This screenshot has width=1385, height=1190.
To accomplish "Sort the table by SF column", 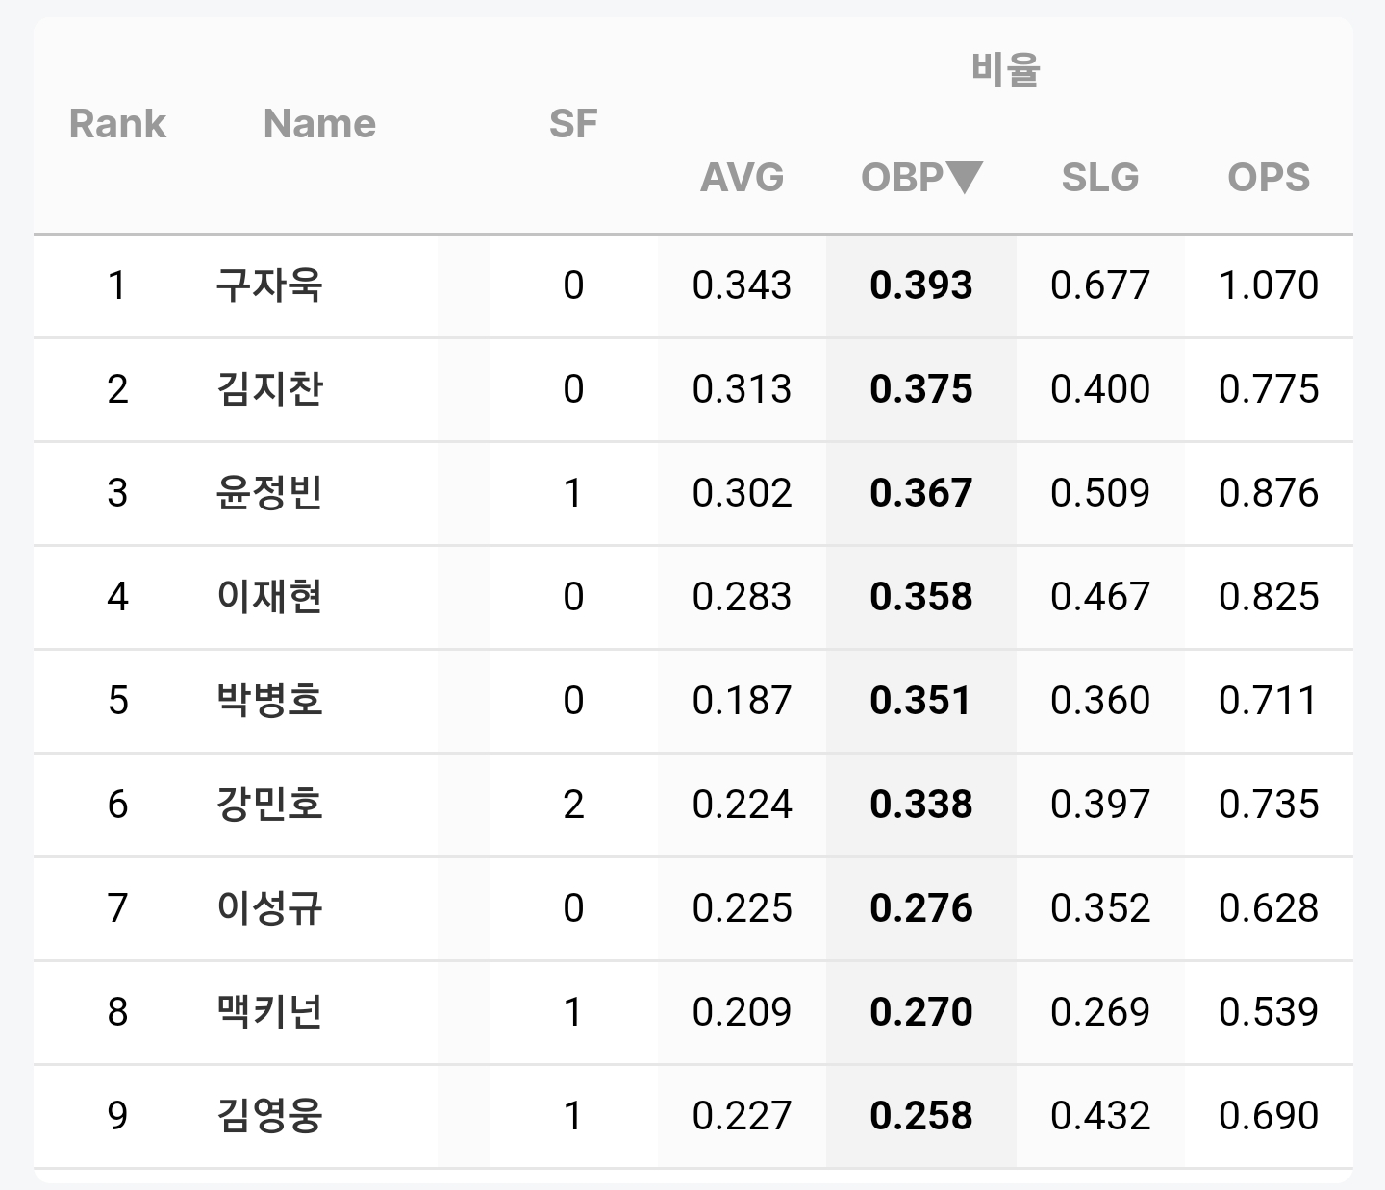I will coord(573,124).
